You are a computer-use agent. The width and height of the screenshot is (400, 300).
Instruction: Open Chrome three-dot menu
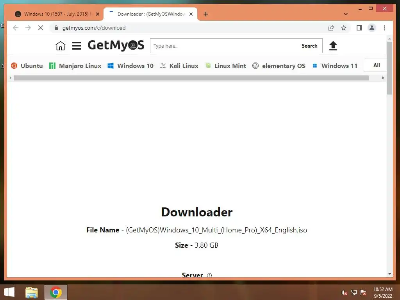384,28
